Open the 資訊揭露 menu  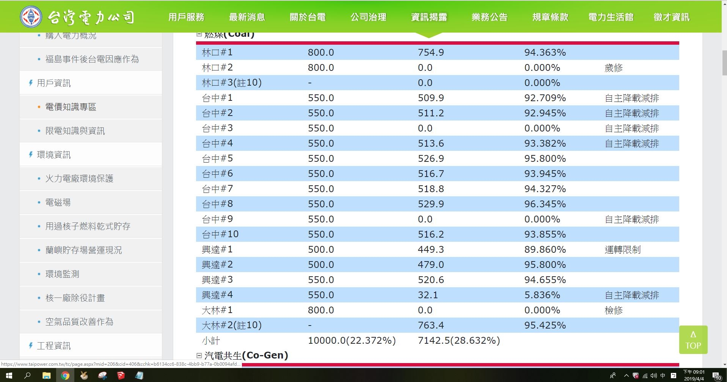point(429,17)
